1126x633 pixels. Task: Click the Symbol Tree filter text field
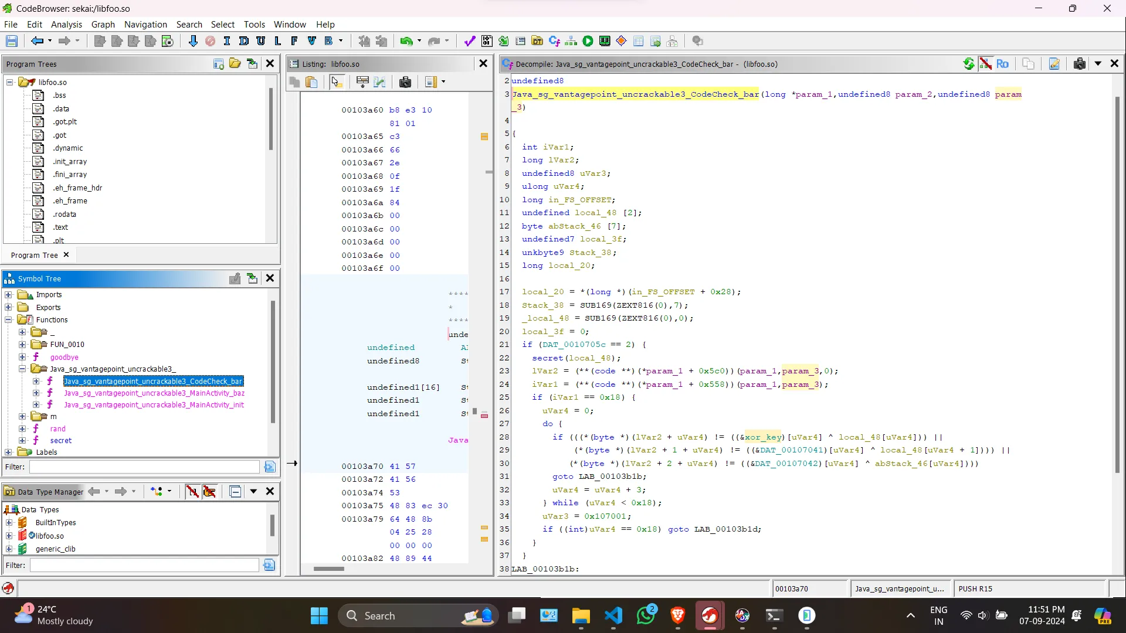[144, 467]
